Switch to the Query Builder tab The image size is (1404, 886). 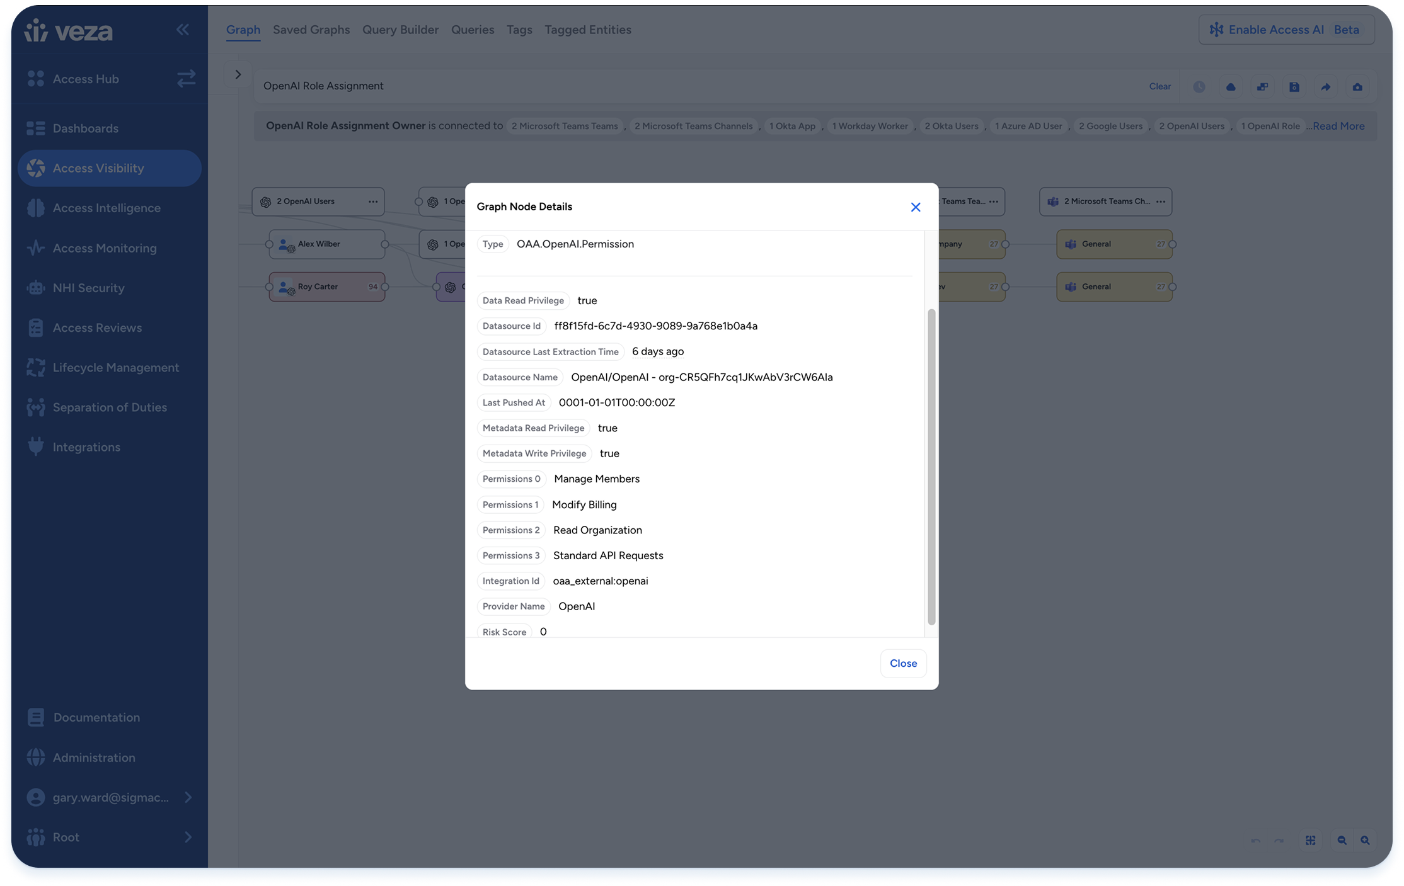pyautogui.click(x=400, y=30)
